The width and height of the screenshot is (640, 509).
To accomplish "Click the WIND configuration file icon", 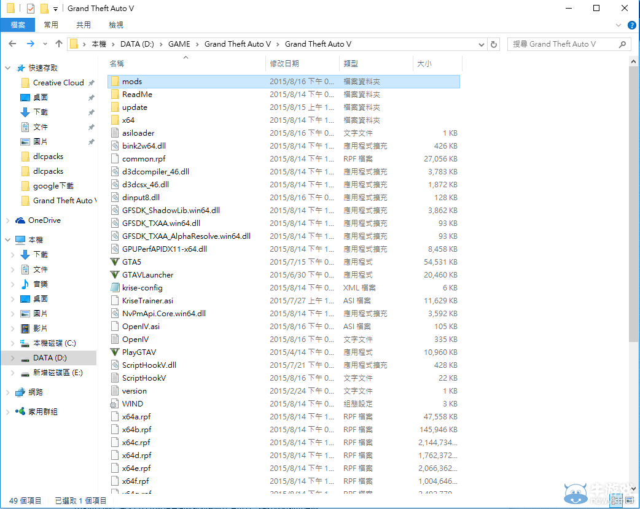I will point(114,403).
